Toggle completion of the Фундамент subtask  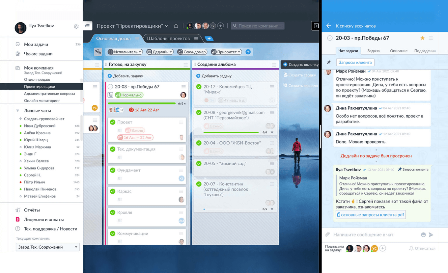pyautogui.click(x=113, y=170)
